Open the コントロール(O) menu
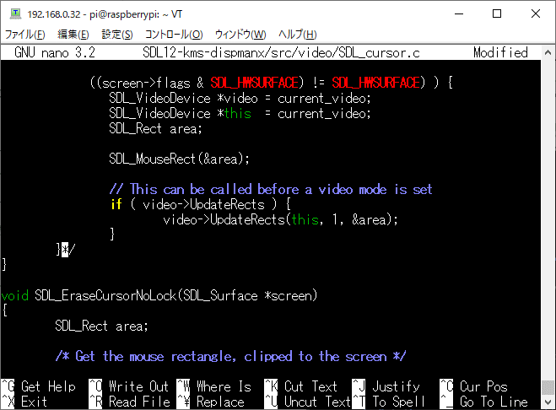The height and width of the screenshot is (410, 556). coord(174,35)
